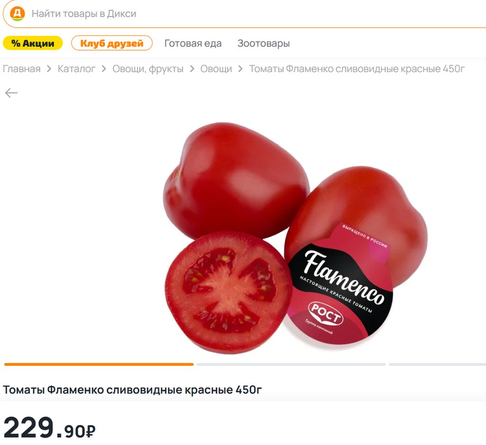Open the Овощи, фрукты breadcrumb link
This screenshot has width=486, height=445.
[x=148, y=69]
